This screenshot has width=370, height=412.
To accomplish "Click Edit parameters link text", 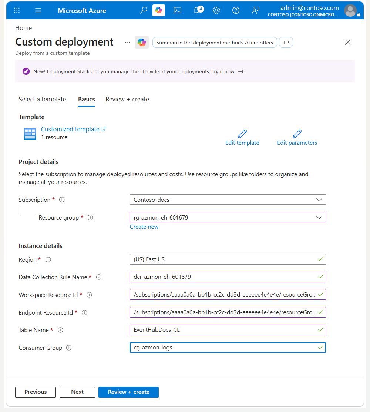I will (297, 143).
